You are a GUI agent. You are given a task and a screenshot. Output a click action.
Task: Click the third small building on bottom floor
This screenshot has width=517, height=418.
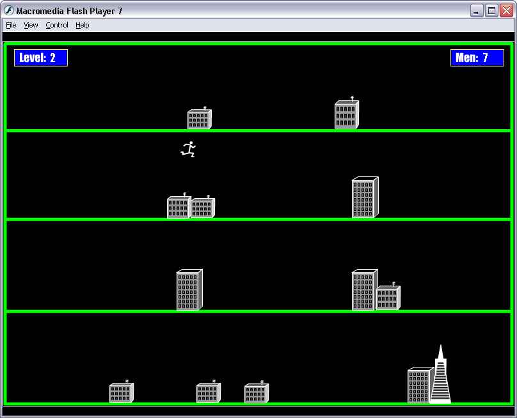tap(257, 392)
